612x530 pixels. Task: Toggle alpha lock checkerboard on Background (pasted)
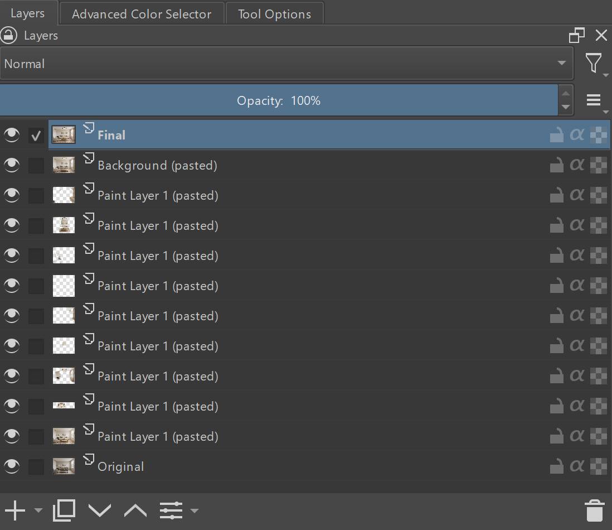(598, 165)
